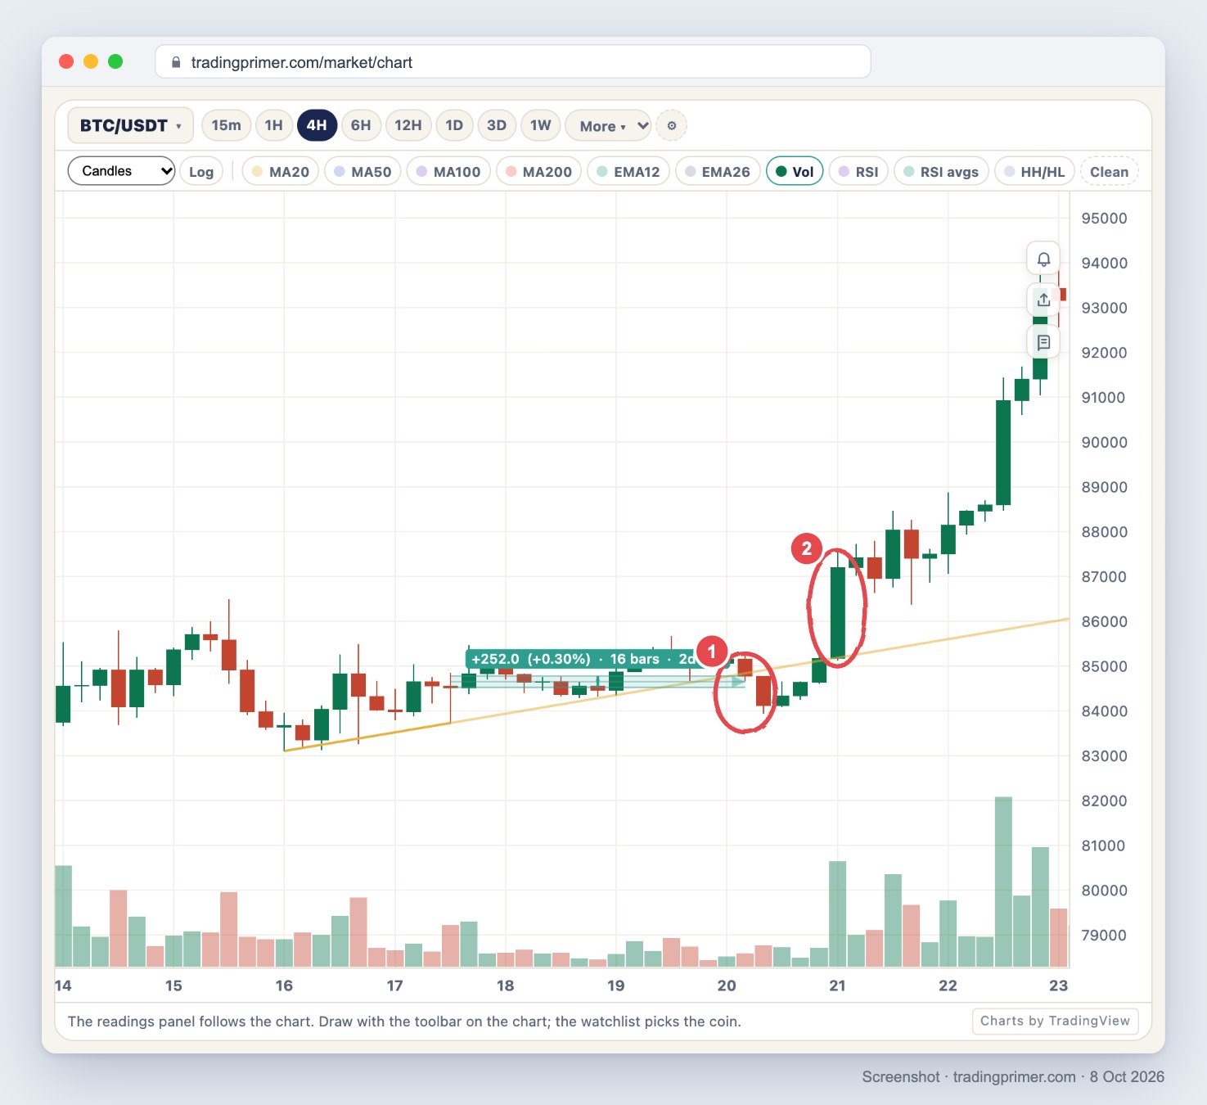Select the 3D timeframe

tap(497, 125)
